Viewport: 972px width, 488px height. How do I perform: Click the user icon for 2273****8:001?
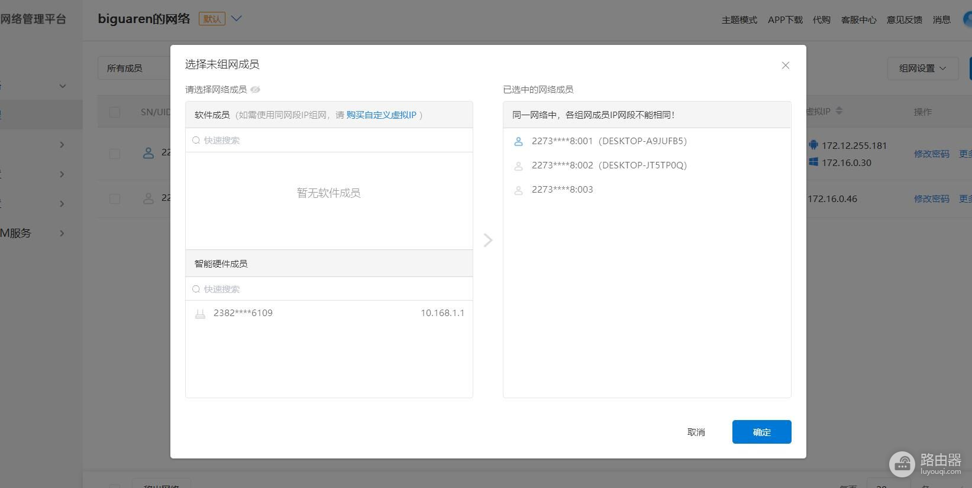518,142
